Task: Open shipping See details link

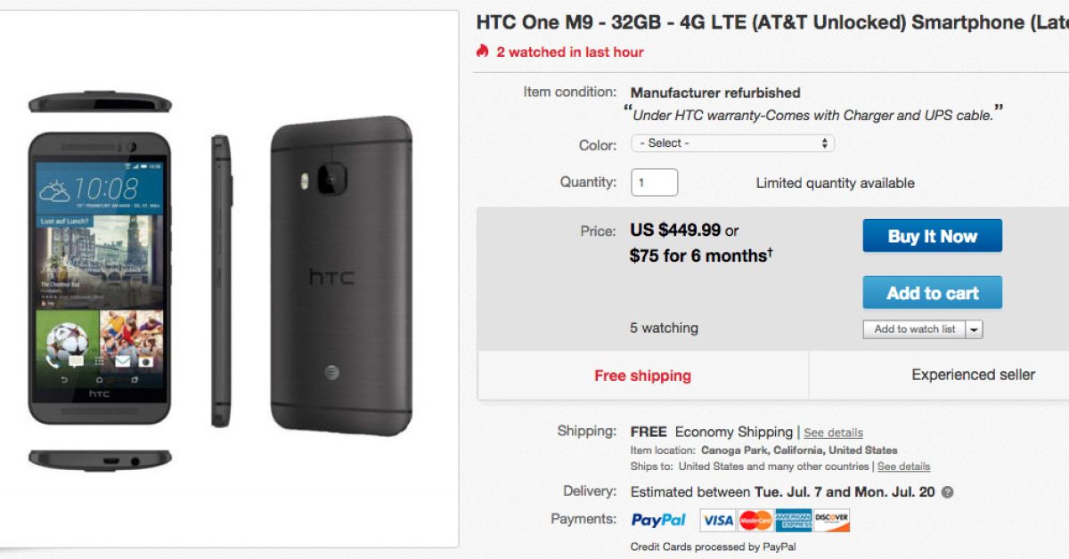Action: tap(833, 433)
